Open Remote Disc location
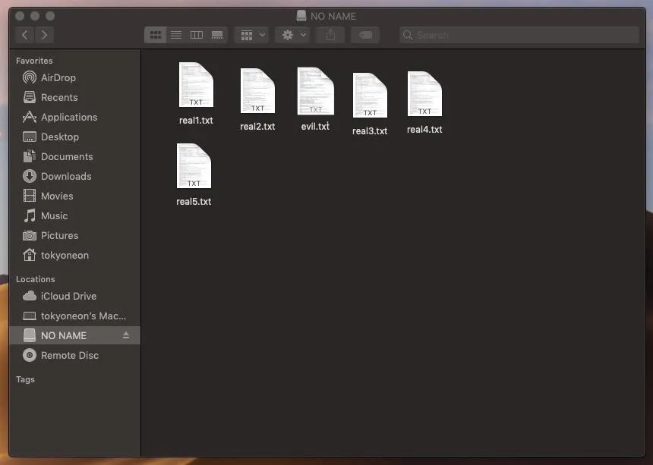Viewport: 653px width, 465px height. point(75,355)
